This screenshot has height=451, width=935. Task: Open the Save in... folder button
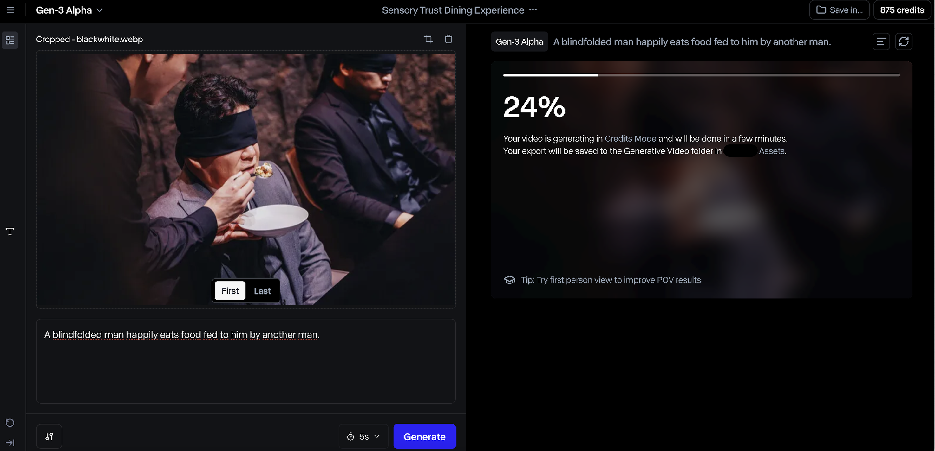pyautogui.click(x=839, y=10)
